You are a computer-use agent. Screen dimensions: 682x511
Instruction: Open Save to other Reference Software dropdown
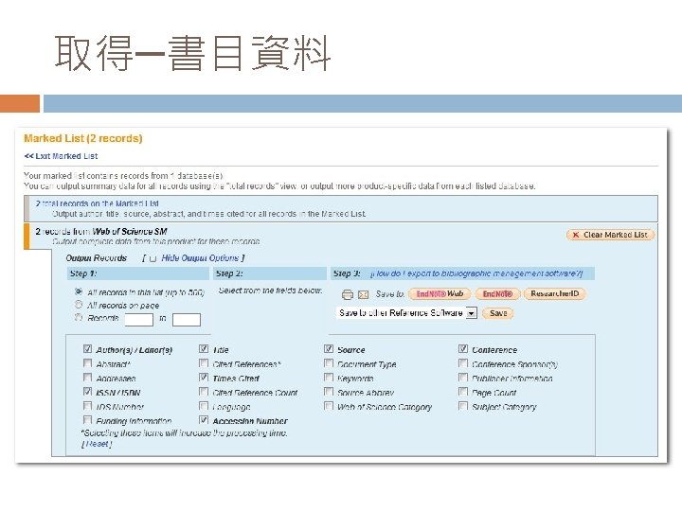(406, 313)
